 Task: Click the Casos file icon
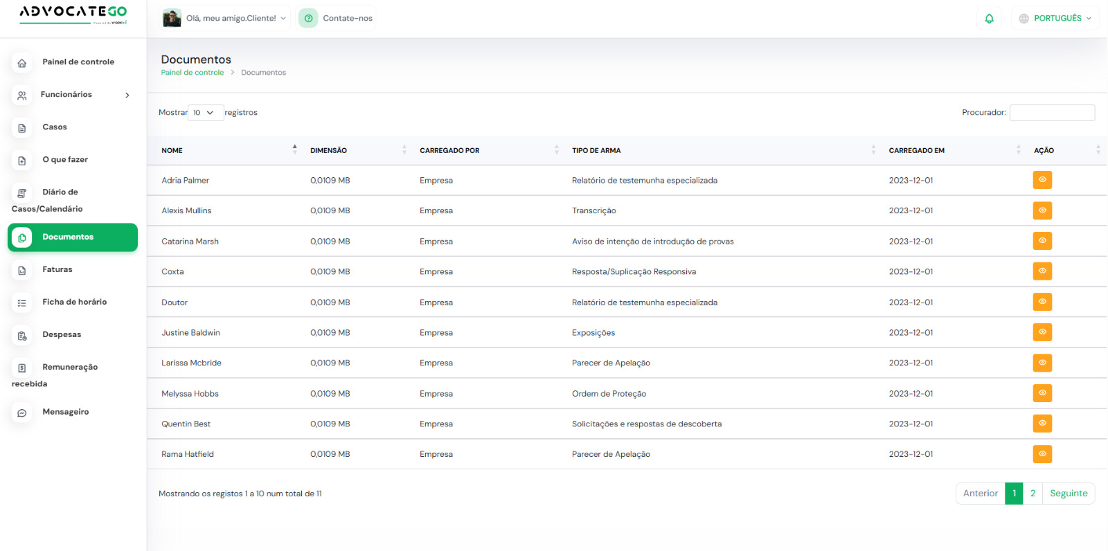(22, 128)
